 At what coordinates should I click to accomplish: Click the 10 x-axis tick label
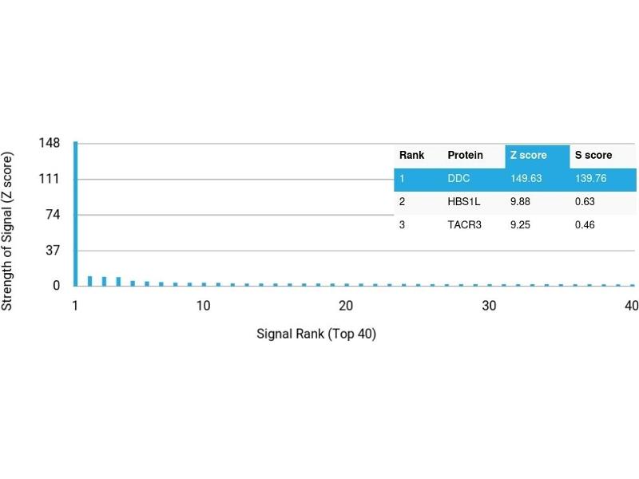203,307
